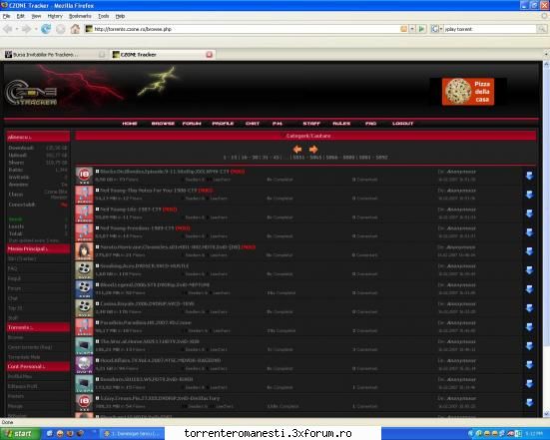Viewport: 550px width, 440px height.
Task: Click the RSS feed icon in address bar
Action: click(404, 29)
